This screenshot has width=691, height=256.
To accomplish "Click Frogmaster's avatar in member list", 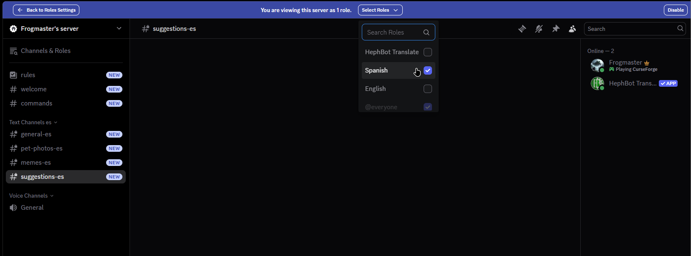I will pyautogui.click(x=597, y=65).
